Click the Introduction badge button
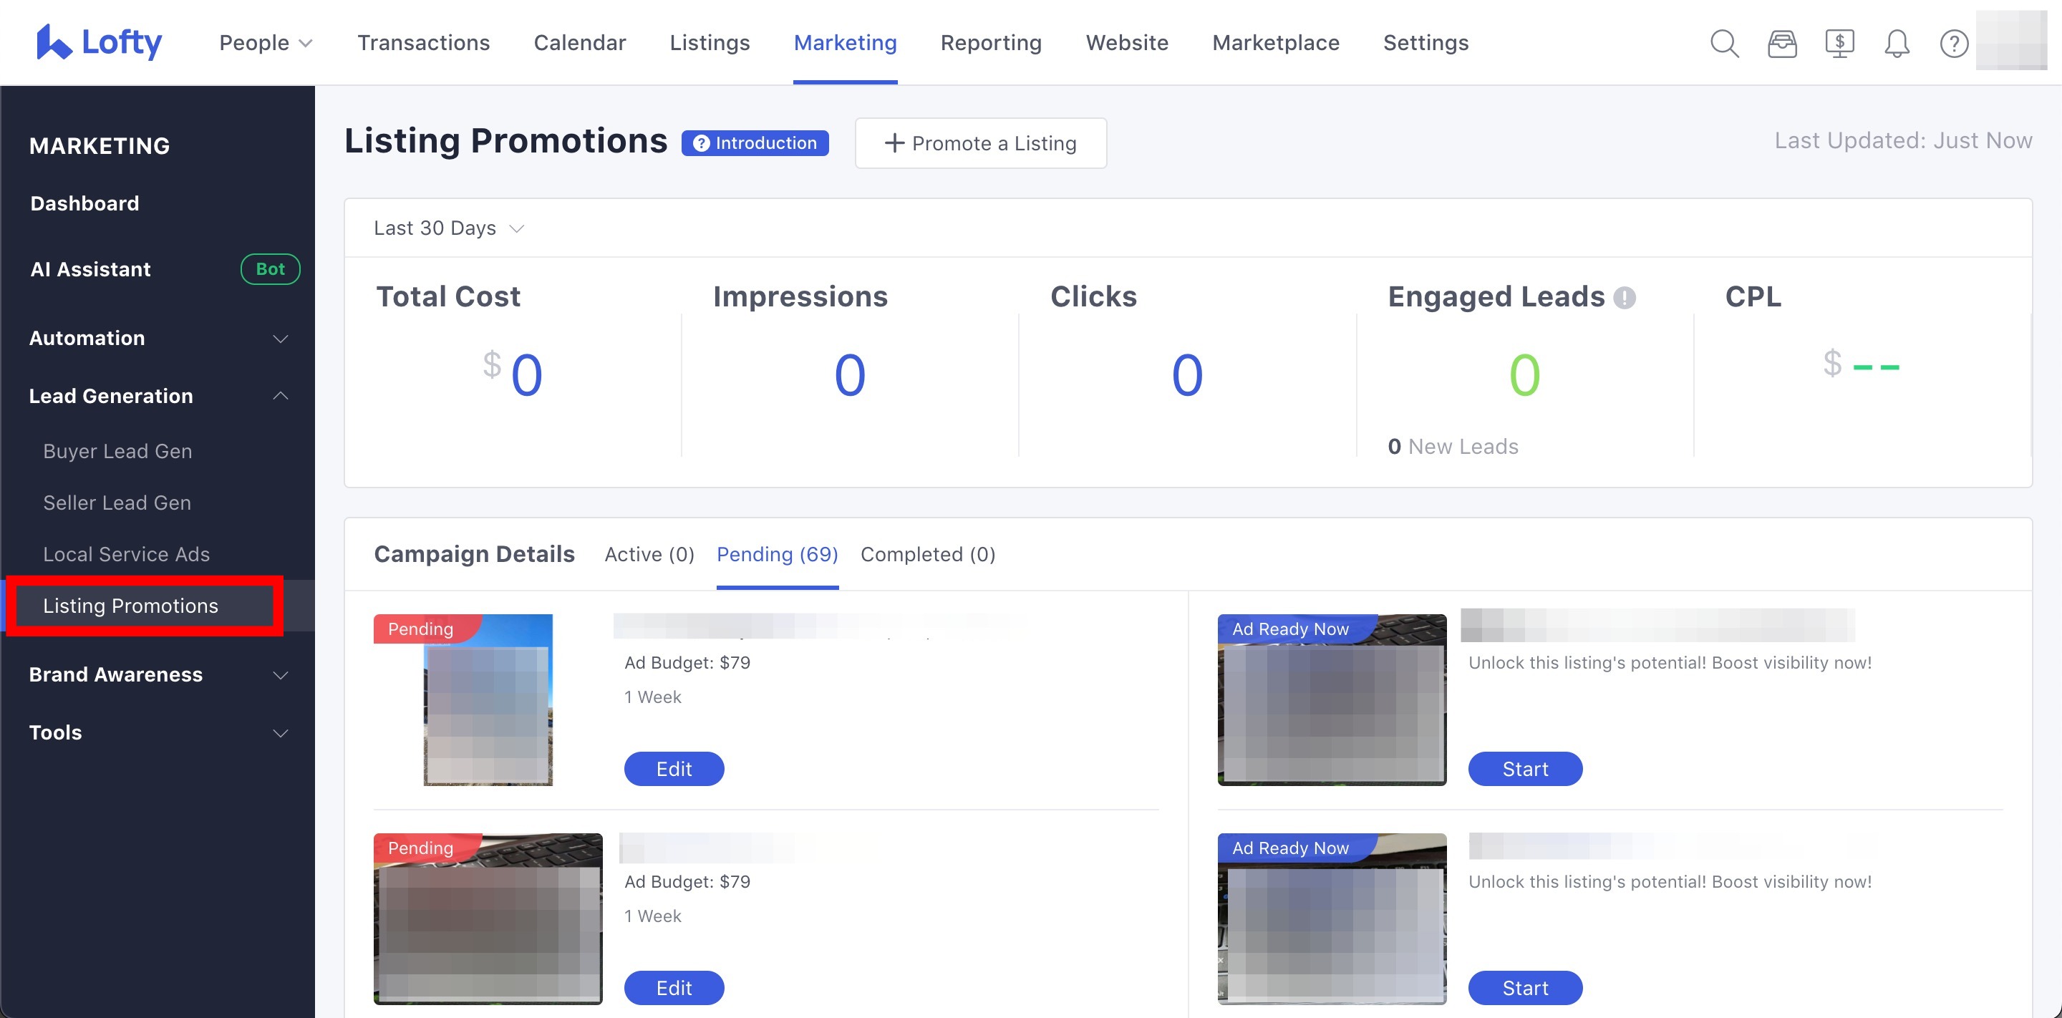Screen dimensions: 2062x1018 click(x=755, y=143)
